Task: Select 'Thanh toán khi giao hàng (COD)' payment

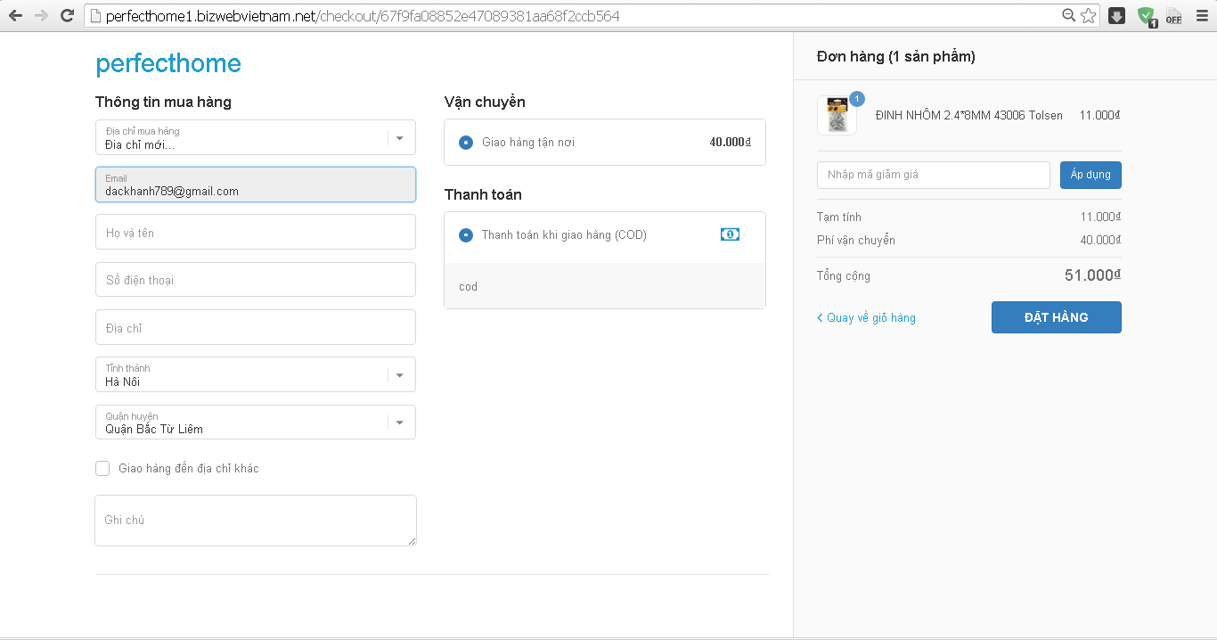Action: point(466,235)
